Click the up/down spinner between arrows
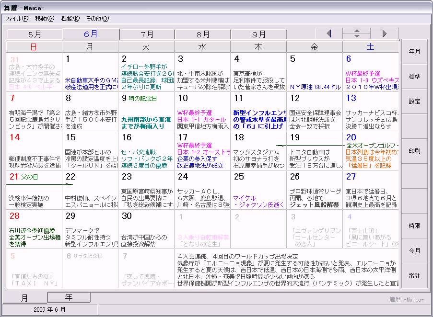Image resolution: width=433 pixels, height=317 pixels. [356, 34]
